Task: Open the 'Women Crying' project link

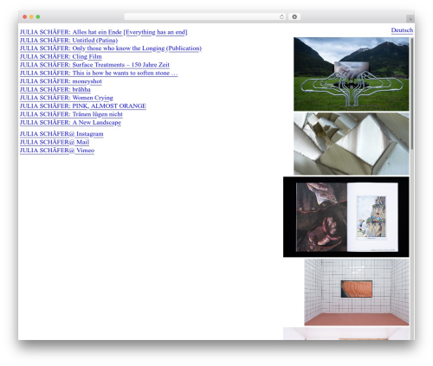Action: [x=67, y=98]
